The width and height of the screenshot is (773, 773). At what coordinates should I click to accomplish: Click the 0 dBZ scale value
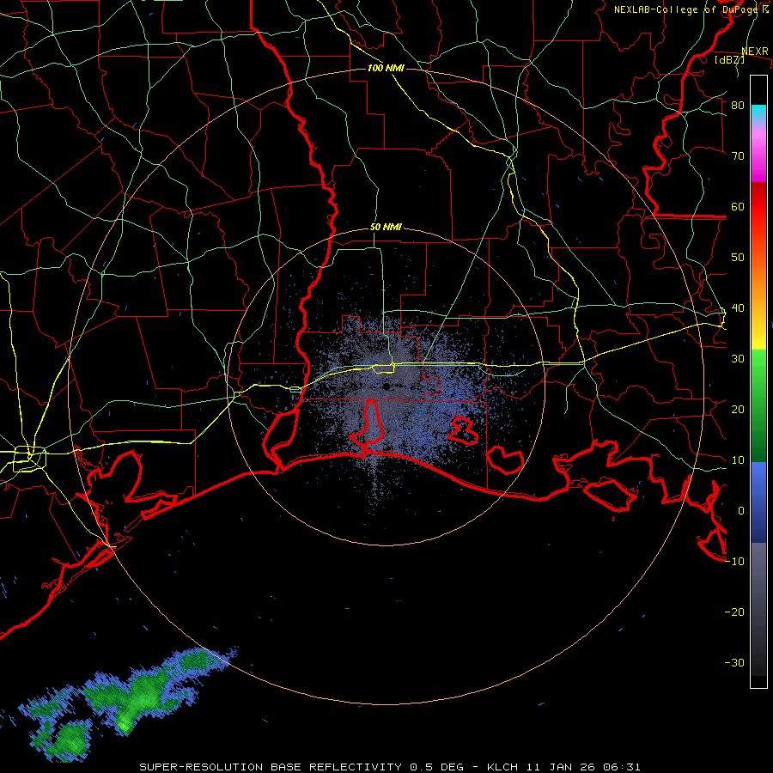pos(741,511)
